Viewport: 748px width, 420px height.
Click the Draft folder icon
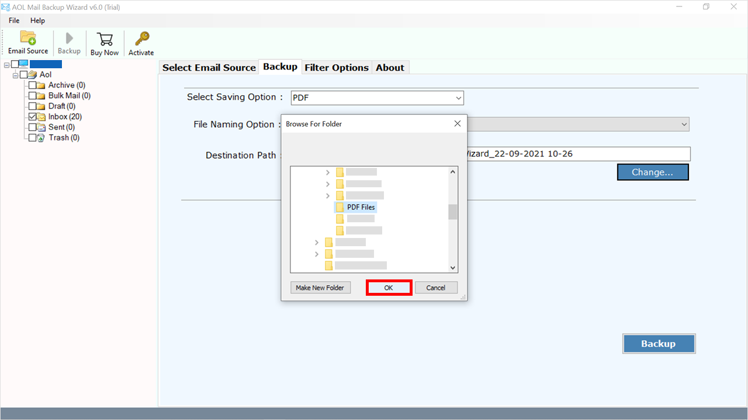click(x=41, y=106)
